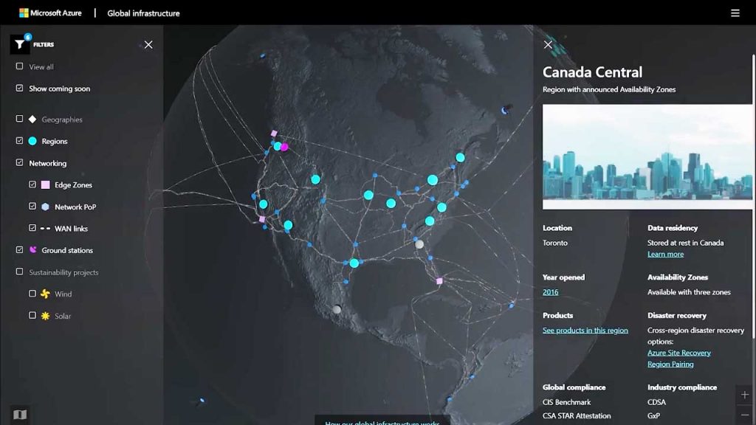Uncheck the Regions filter
Image resolution: width=756 pixels, height=425 pixels.
click(19, 141)
